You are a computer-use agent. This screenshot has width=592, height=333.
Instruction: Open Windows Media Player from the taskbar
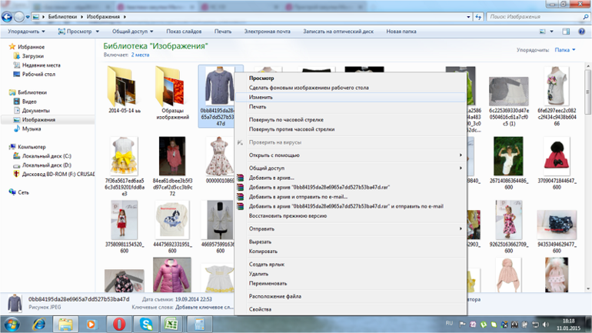click(x=91, y=324)
